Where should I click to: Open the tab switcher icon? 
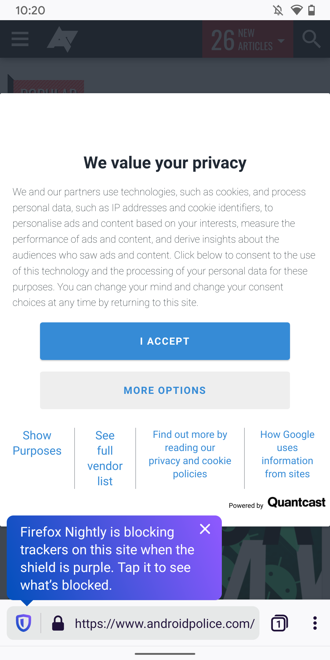(x=280, y=623)
